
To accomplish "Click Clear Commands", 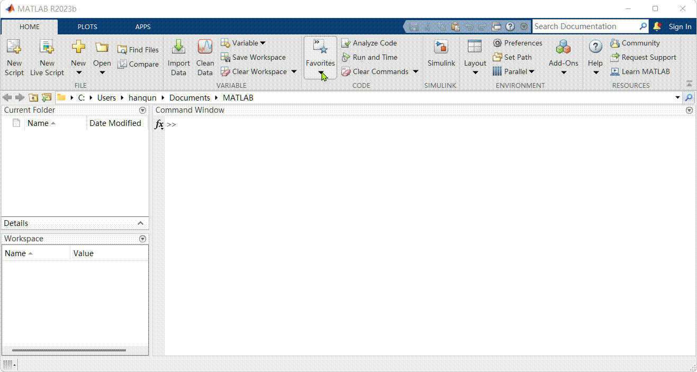I will click(x=375, y=71).
